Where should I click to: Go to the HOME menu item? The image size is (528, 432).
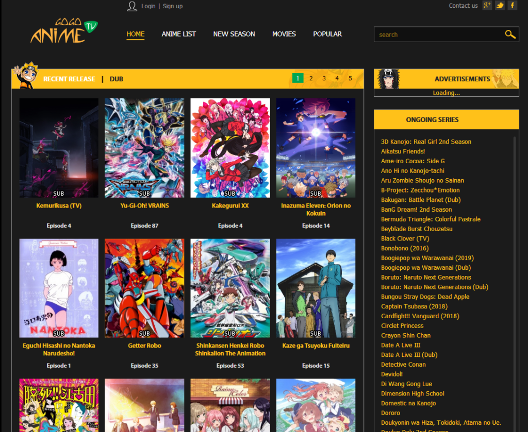(136, 34)
